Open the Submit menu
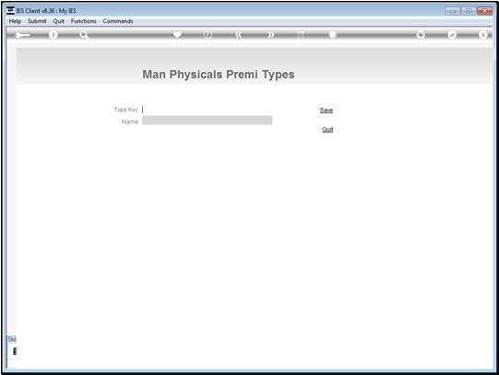Viewport: 499px width, 375px height. coord(37,21)
